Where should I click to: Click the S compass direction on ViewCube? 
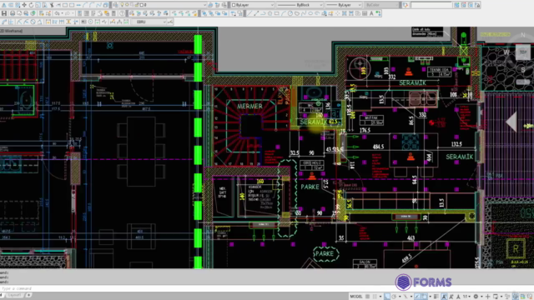coord(523,70)
